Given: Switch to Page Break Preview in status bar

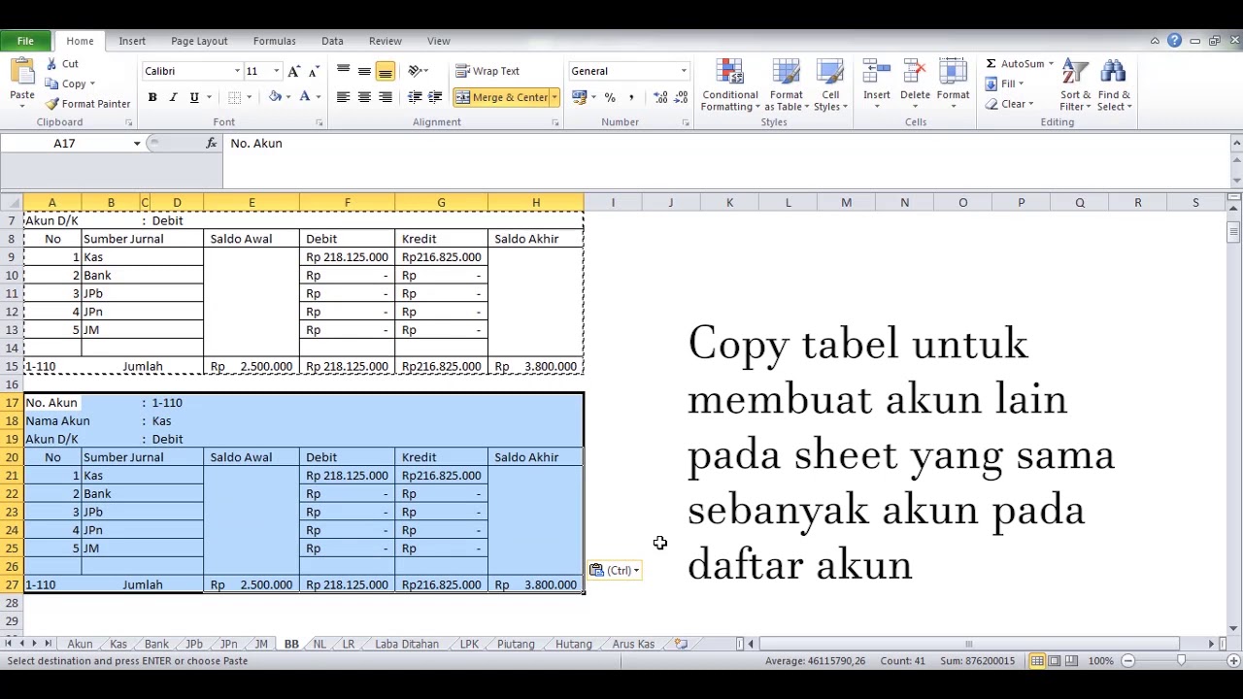Looking at the screenshot, I should 1071,661.
